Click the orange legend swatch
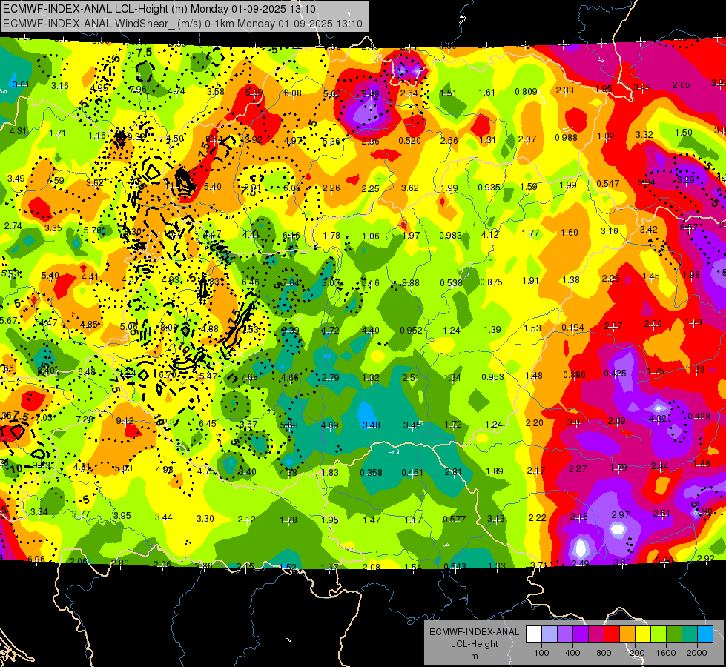The height and width of the screenshot is (667, 726). point(627,634)
